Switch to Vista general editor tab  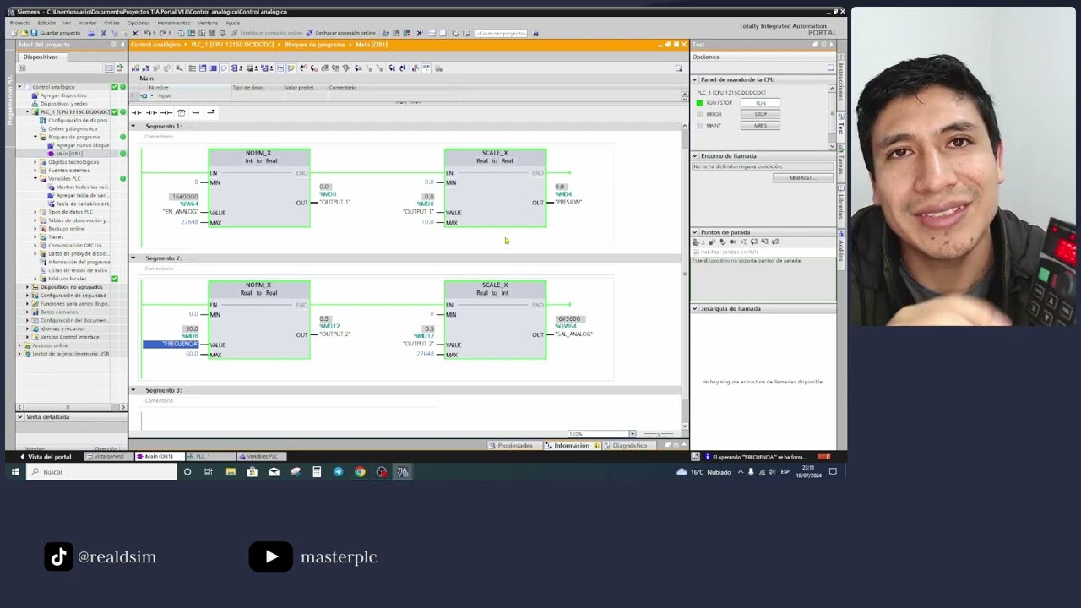(x=108, y=456)
